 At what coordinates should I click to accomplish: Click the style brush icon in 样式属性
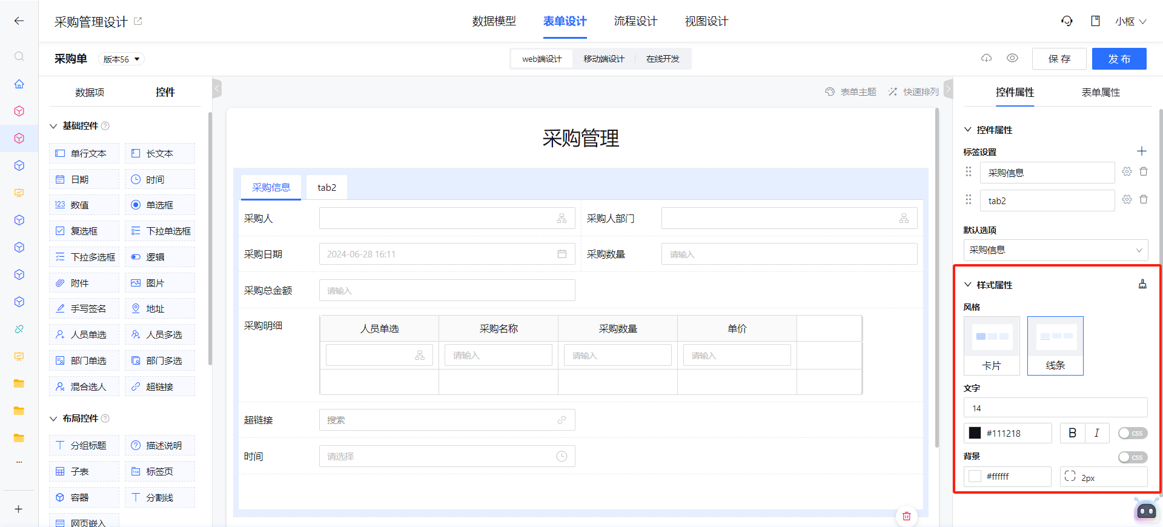coord(1142,284)
